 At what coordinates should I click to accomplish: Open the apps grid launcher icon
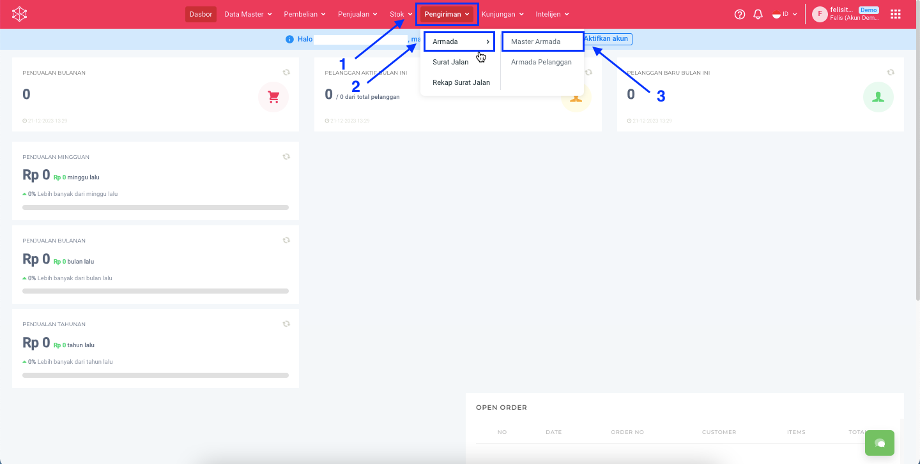895,14
